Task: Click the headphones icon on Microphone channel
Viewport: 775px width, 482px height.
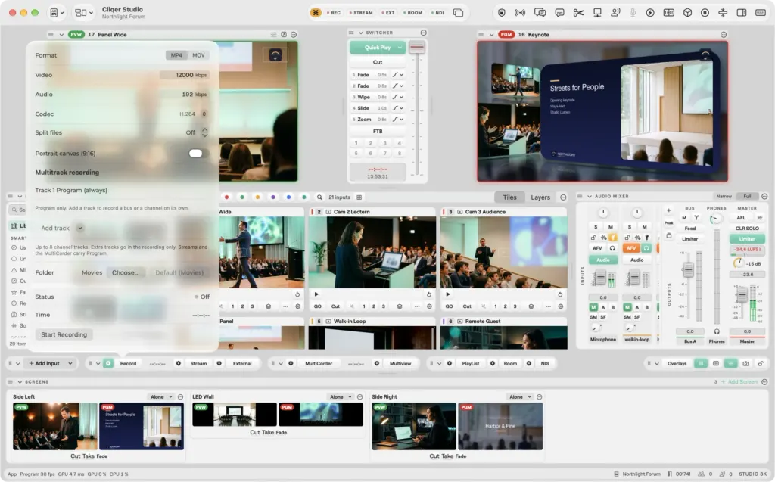Action: (612, 248)
